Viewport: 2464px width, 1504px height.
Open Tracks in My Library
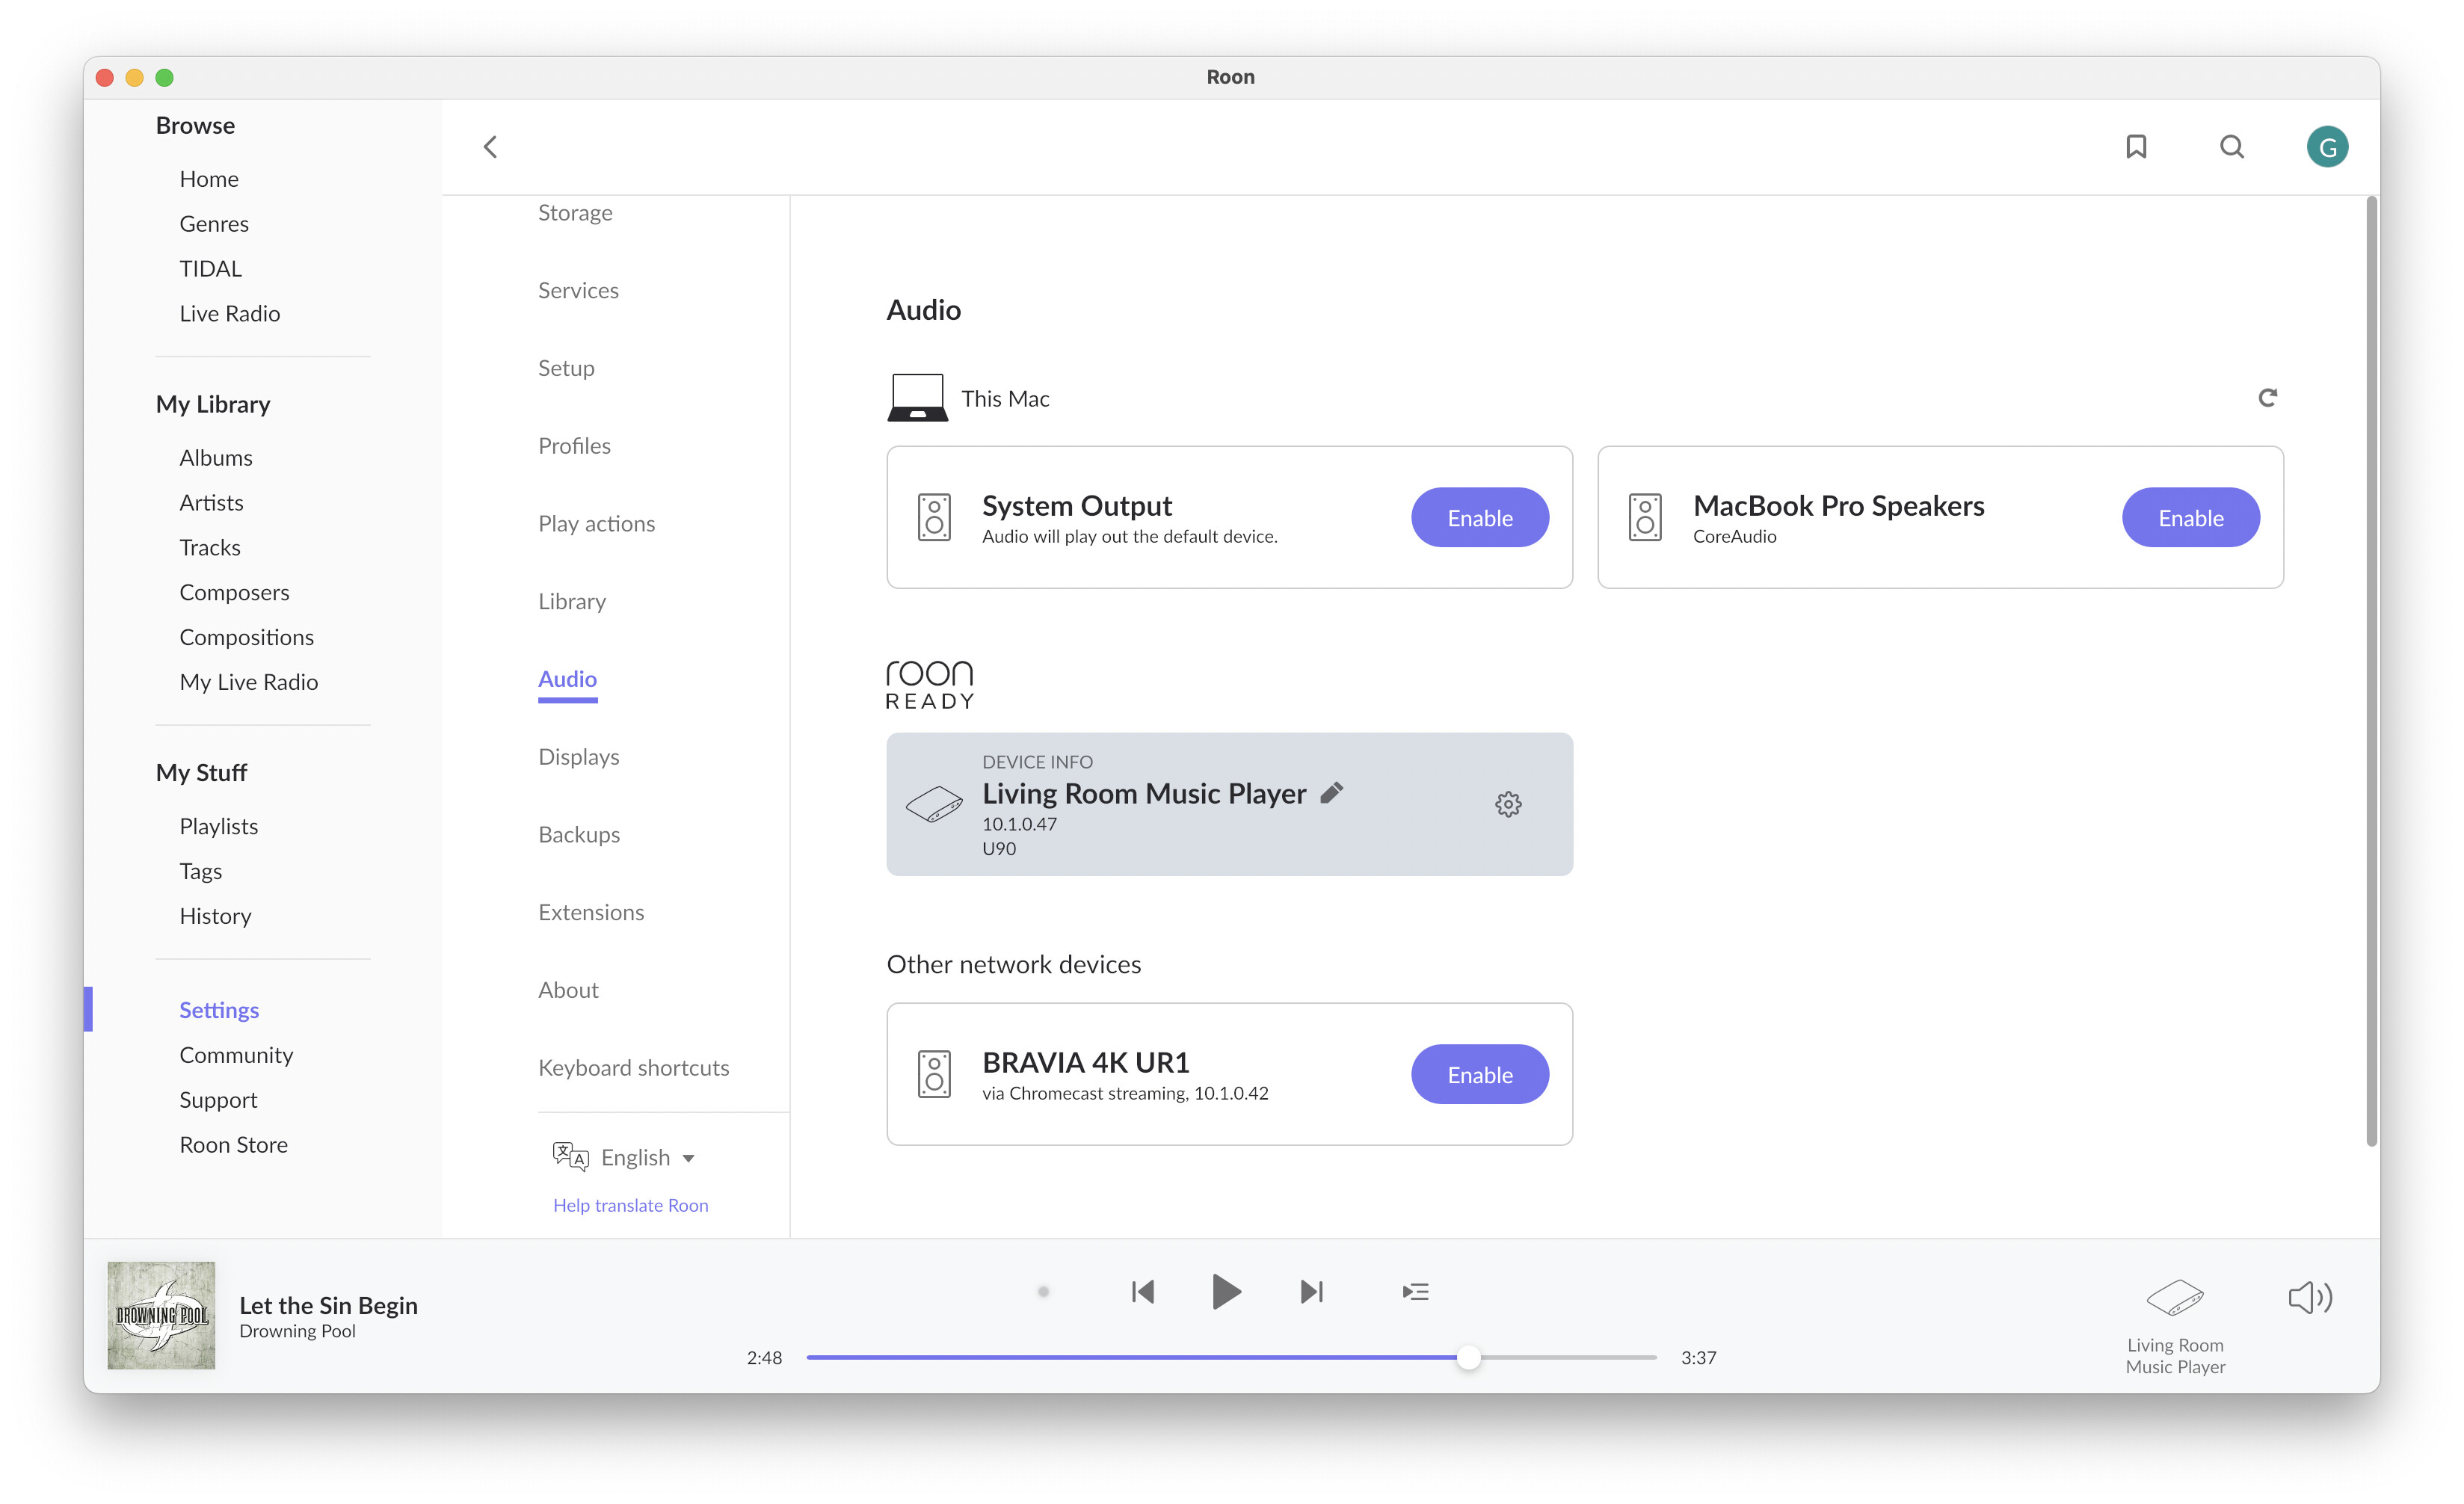pos(210,548)
